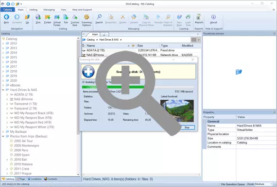This screenshot has width=277, height=187.
Task: Switch to the Managing ribbon tab
Action: pos(49,10)
